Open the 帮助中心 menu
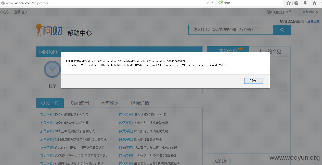 point(310,12)
